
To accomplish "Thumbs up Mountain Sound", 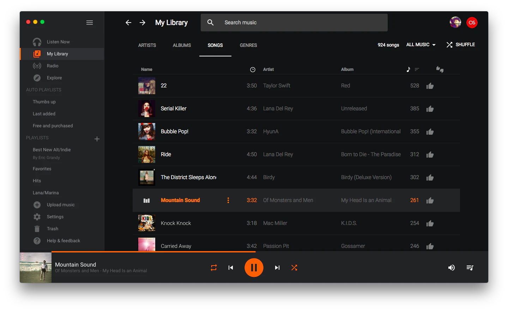I will (430, 200).
